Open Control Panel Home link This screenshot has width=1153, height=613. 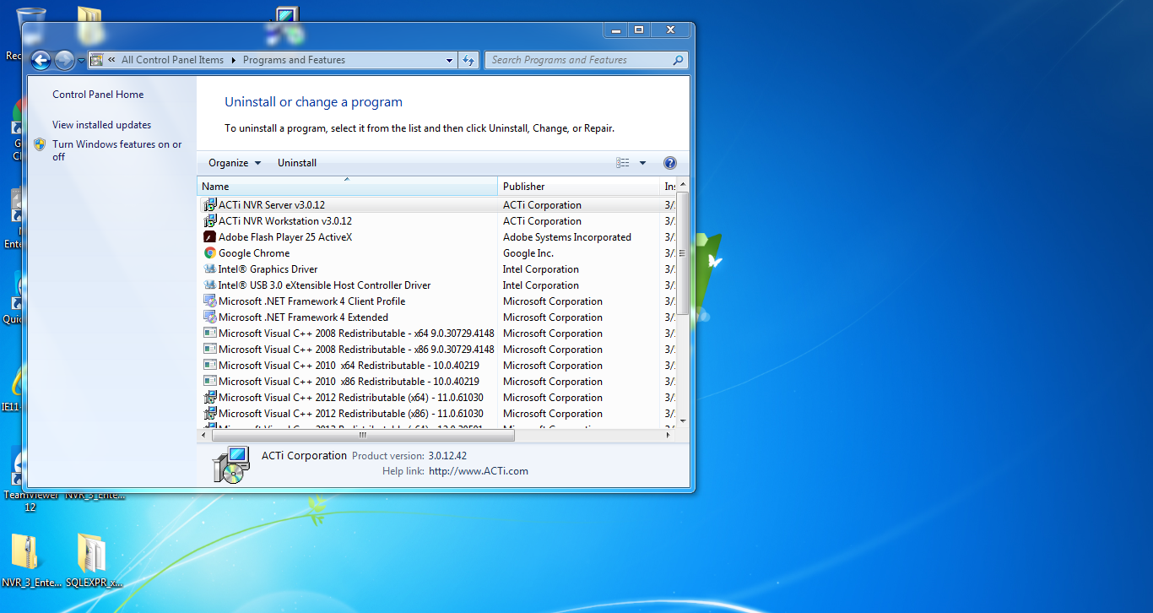tap(98, 95)
